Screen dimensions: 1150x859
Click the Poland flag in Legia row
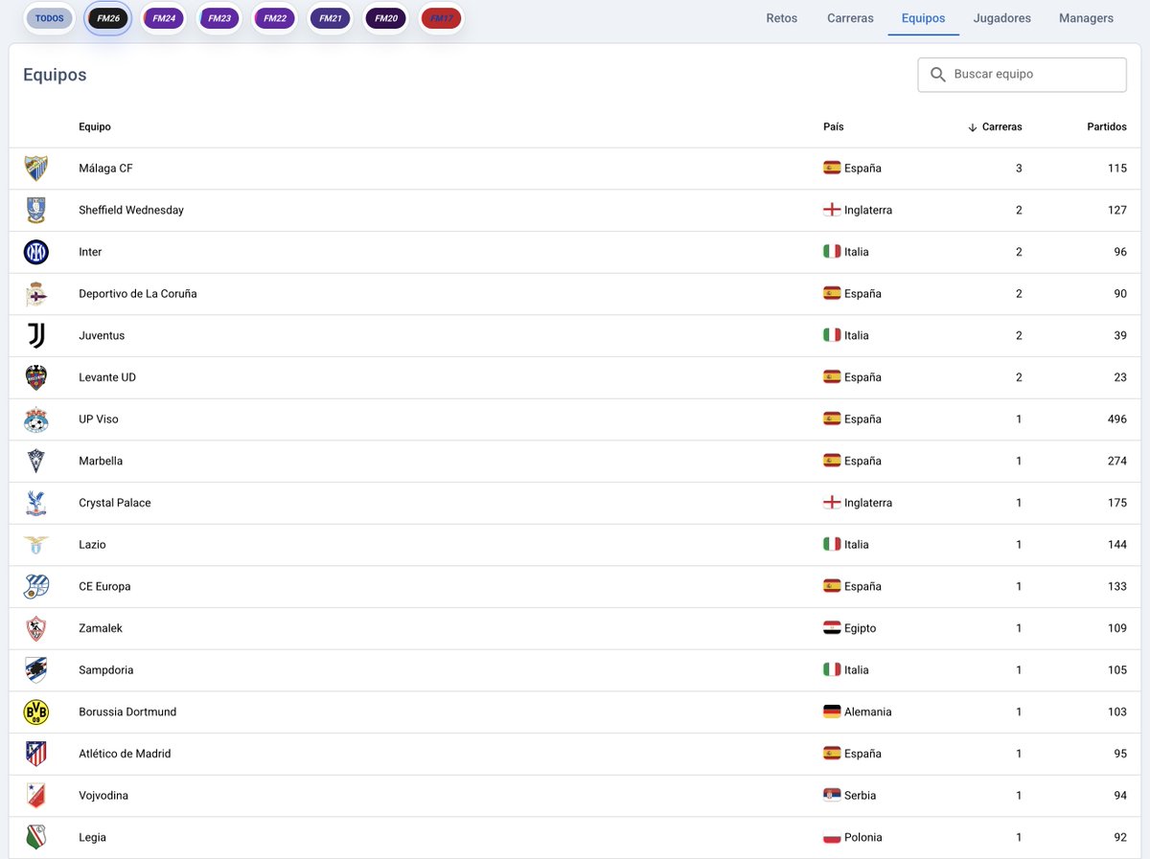pos(832,837)
